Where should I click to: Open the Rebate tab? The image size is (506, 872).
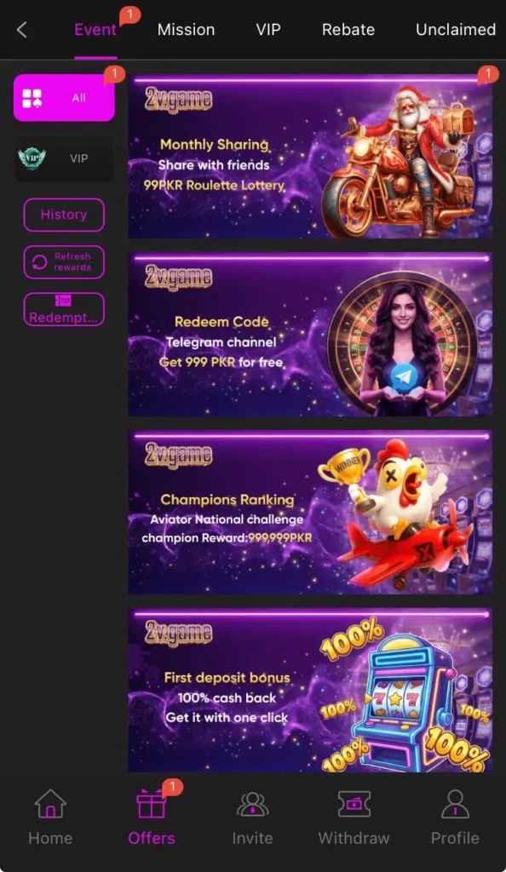pos(348,30)
